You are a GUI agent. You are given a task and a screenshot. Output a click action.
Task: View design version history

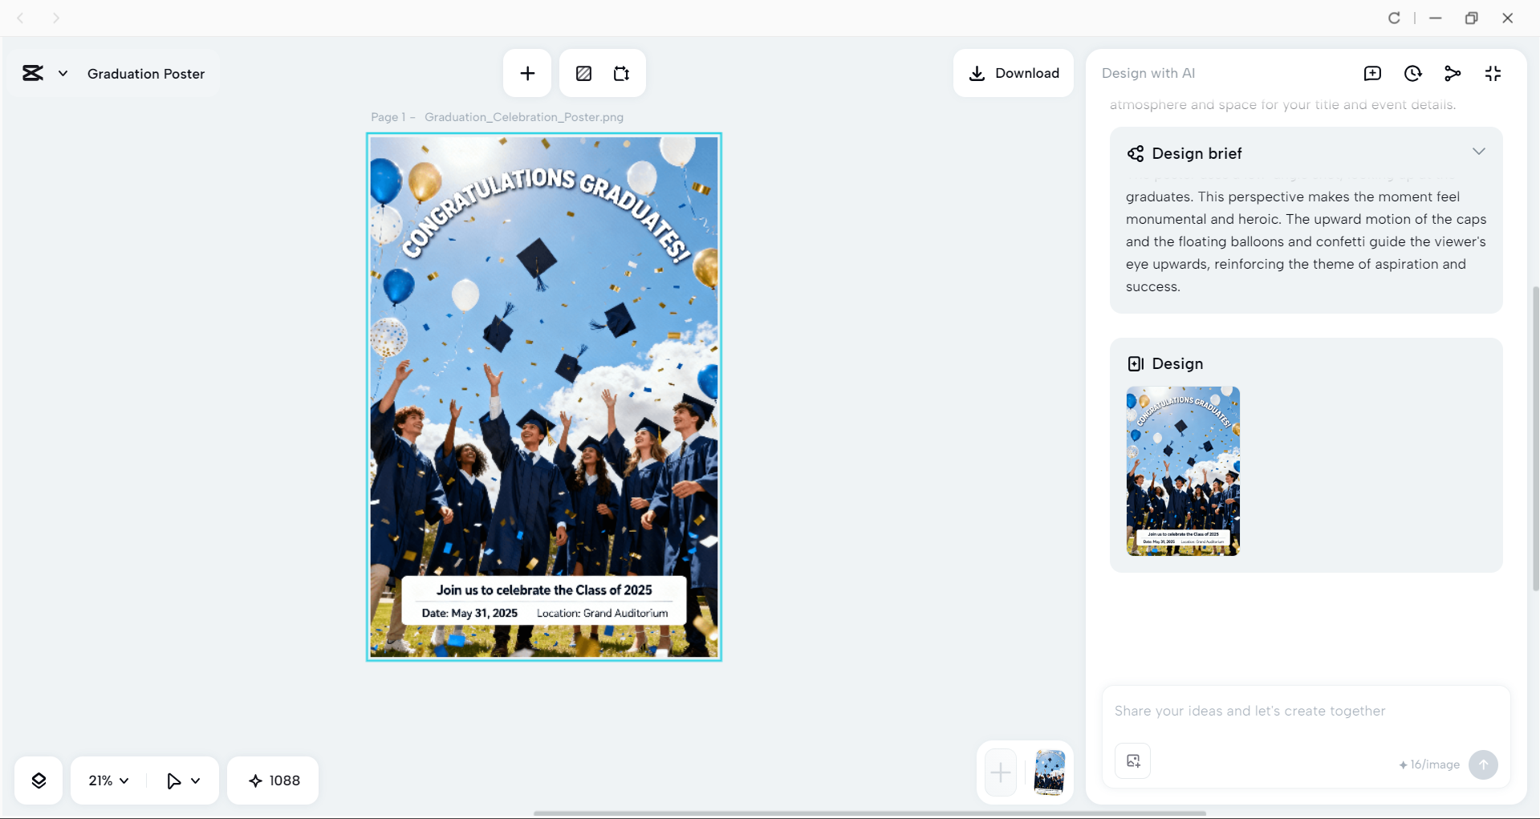point(1412,73)
